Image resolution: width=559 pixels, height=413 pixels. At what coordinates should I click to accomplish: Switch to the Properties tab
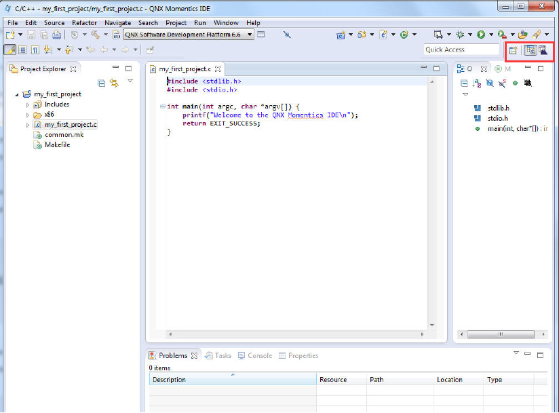tap(298, 355)
